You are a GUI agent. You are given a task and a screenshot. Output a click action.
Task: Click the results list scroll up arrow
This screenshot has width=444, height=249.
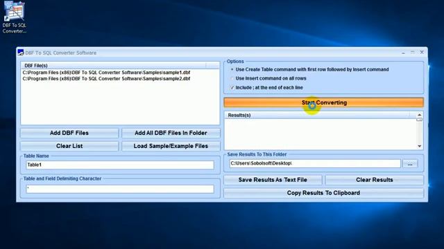tap(419, 115)
